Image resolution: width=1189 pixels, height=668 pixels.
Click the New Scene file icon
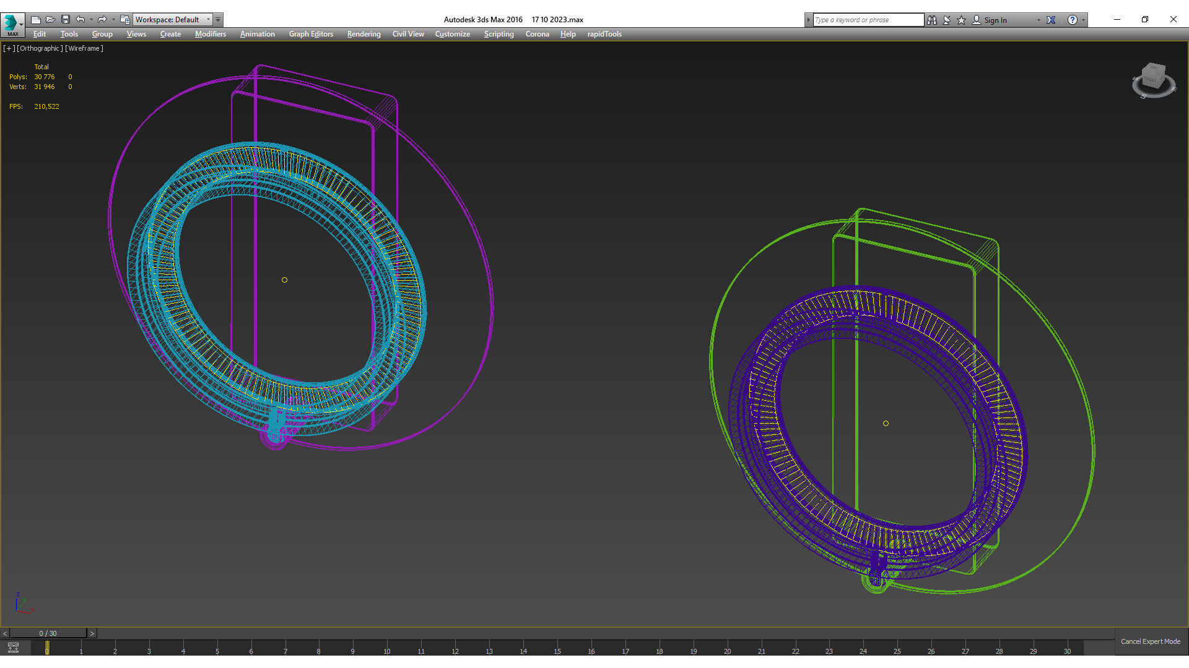36,20
